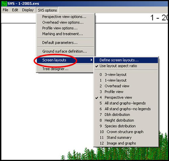Open the Edit menu
169x161 pixels.
point(15,10)
